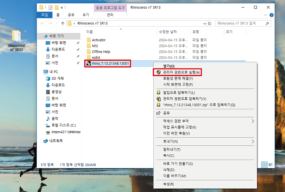The height and width of the screenshot is (192, 285).
Task: Click the New Folder quick access icon
Action: coord(57,7)
